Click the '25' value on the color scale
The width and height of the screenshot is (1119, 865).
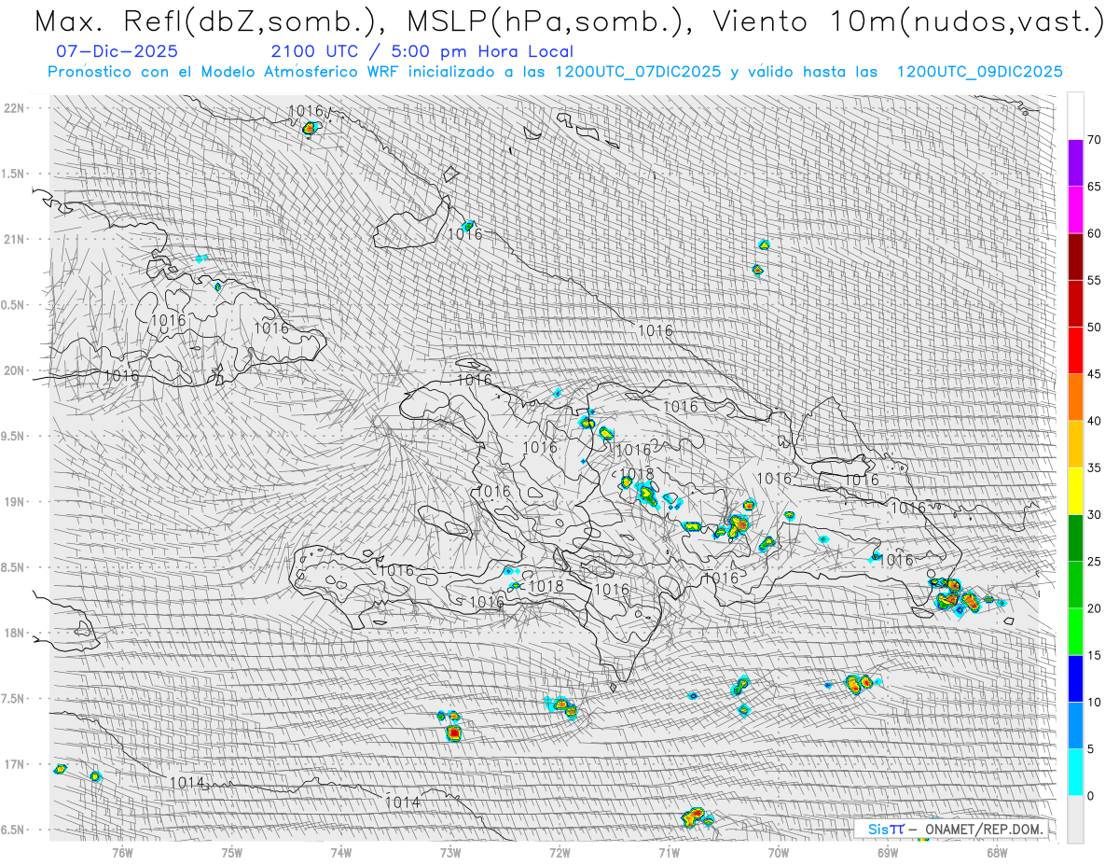[1094, 561]
